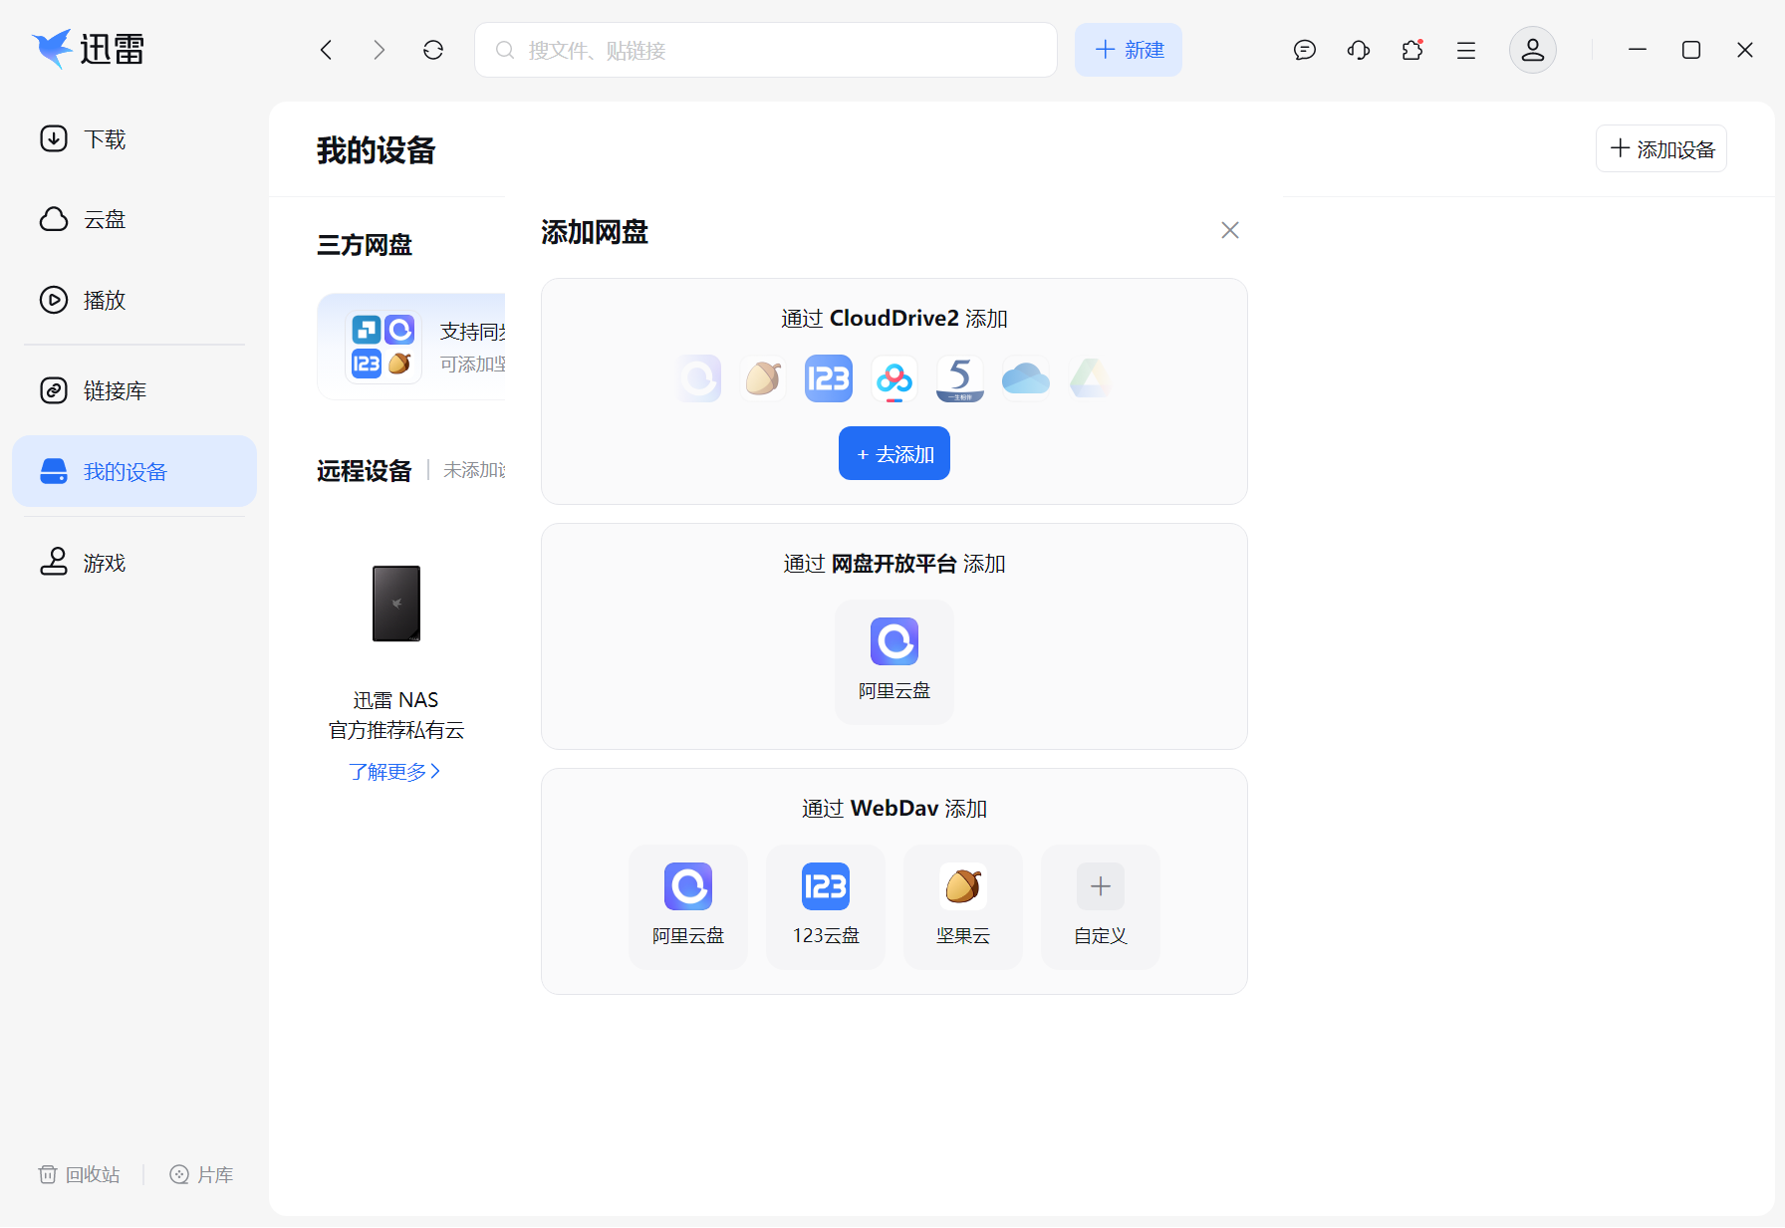Click the Google Drive icon under CloudDrive2
Image resolution: width=1785 pixels, height=1228 pixels.
1091,378
